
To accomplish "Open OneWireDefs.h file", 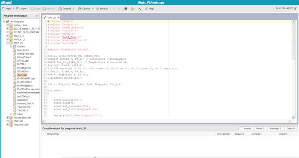I will [x=25, y=85].
